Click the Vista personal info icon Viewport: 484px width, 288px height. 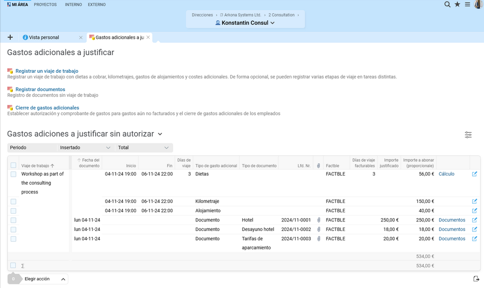pos(25,37)
